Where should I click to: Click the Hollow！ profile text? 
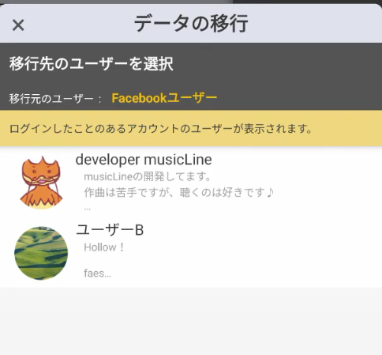coord(104,247)
